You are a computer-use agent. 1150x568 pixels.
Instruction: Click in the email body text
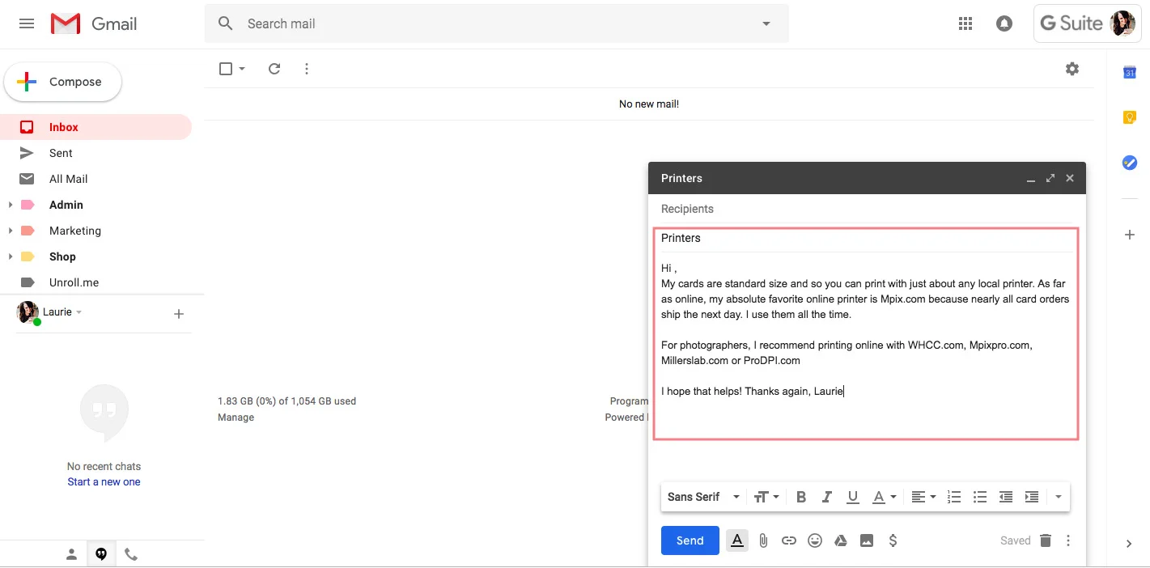[x=865, y=330]
